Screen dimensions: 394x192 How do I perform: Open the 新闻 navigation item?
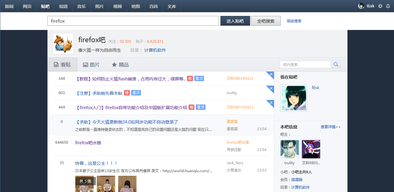click(x=9, y=6)
